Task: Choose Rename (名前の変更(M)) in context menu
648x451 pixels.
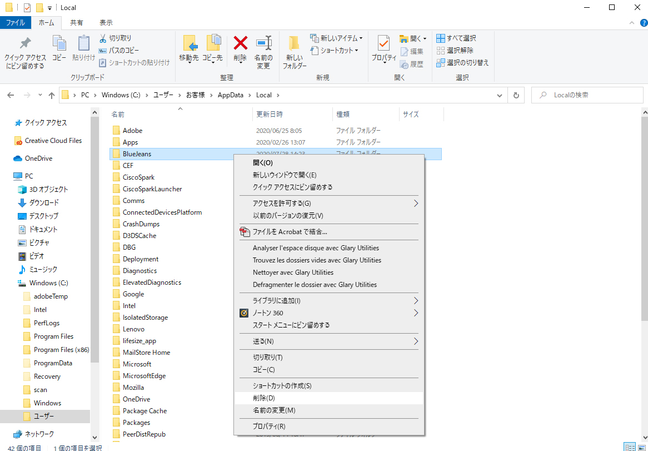Action: click(329, 410)
